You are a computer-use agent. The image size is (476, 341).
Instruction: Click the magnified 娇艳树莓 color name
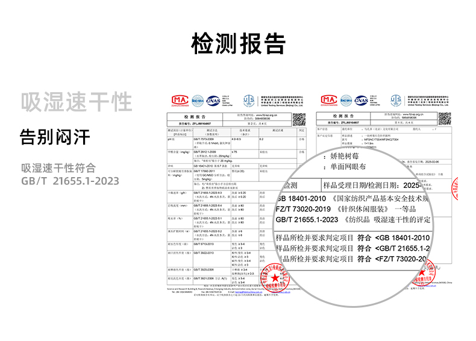pos(345,156)
